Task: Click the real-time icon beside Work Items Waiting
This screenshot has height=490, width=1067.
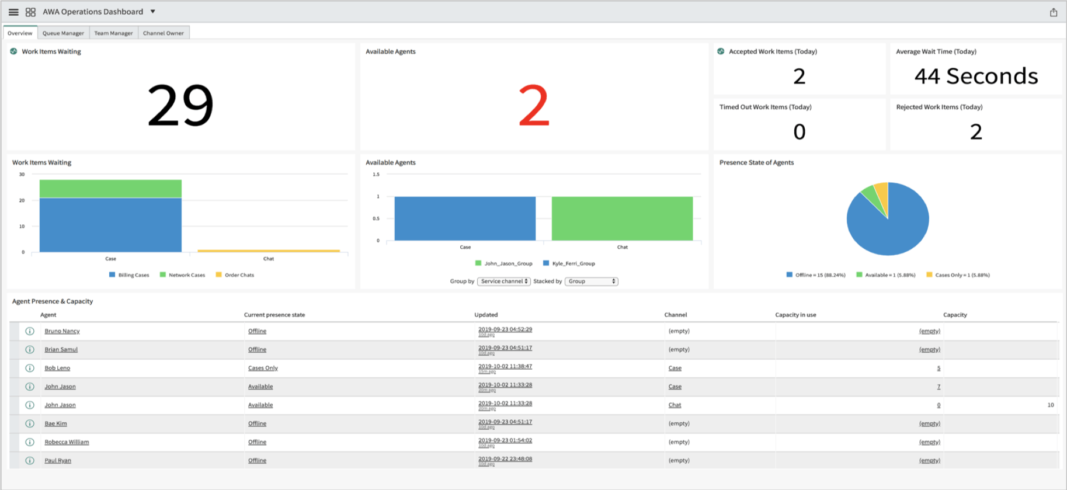Action: point(14,51)
